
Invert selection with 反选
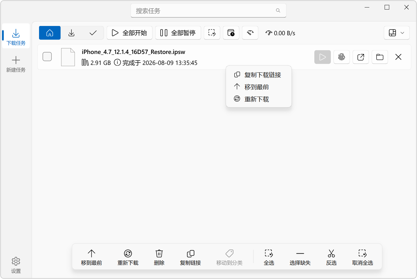click(x=331, y=257)
